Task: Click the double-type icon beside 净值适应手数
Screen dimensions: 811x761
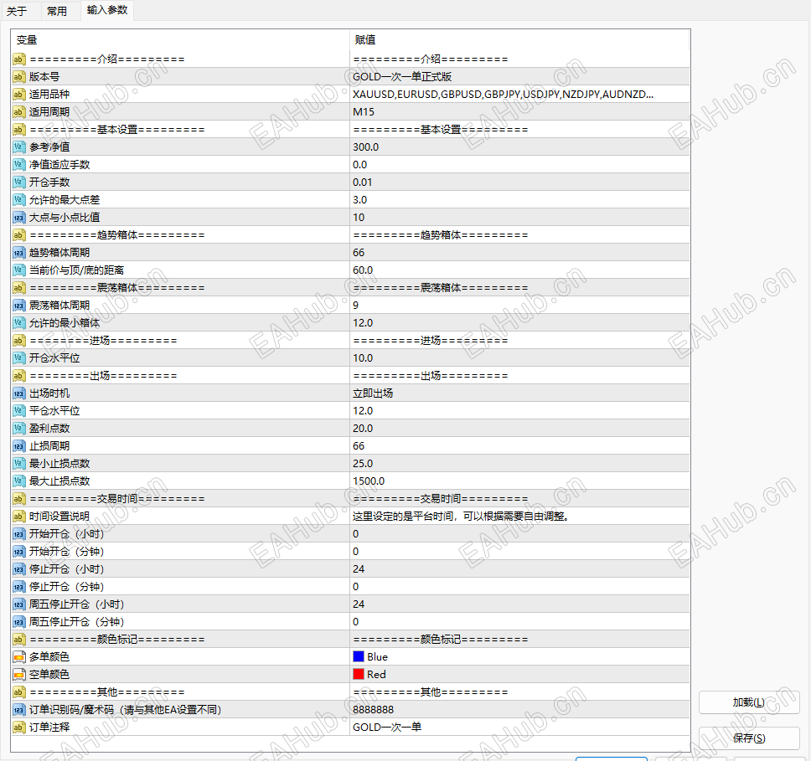Action: point(18,165)
